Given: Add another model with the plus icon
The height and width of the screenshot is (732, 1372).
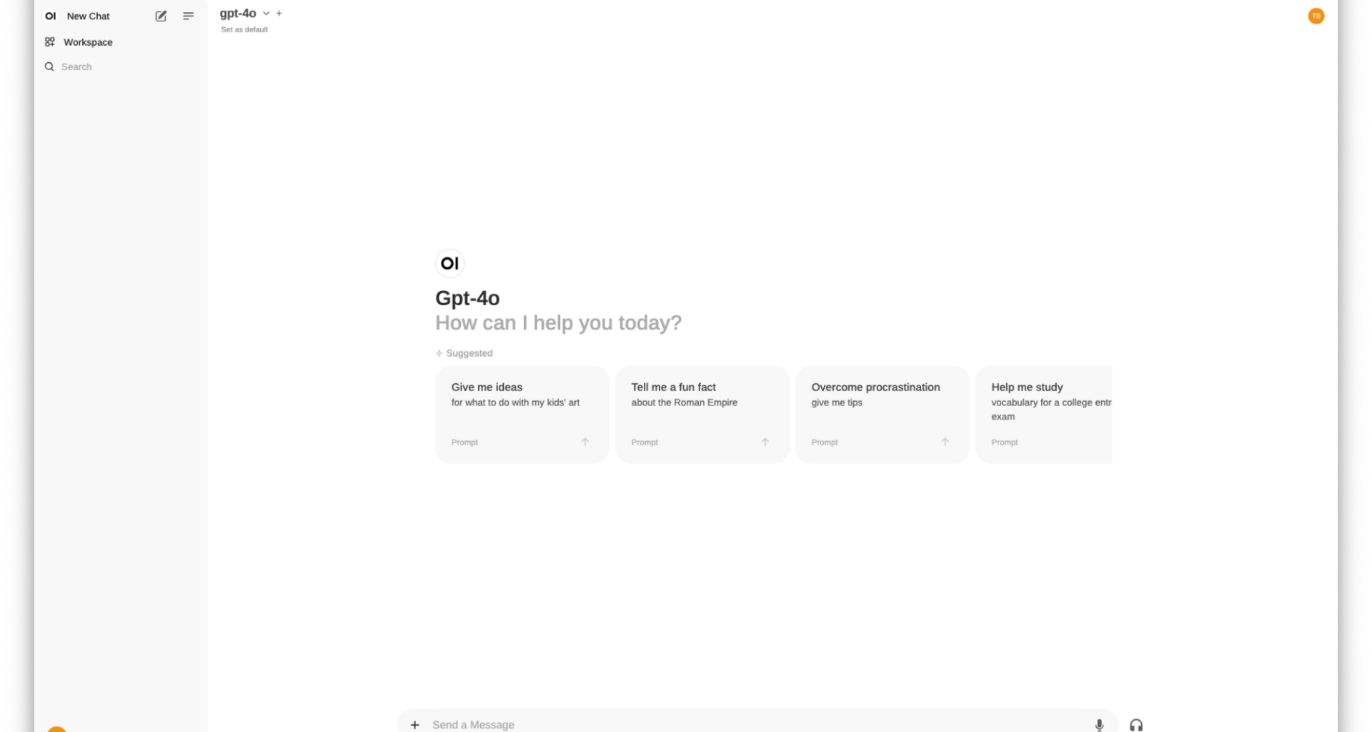Looking at the screenshot, I should tap(279, 13).
